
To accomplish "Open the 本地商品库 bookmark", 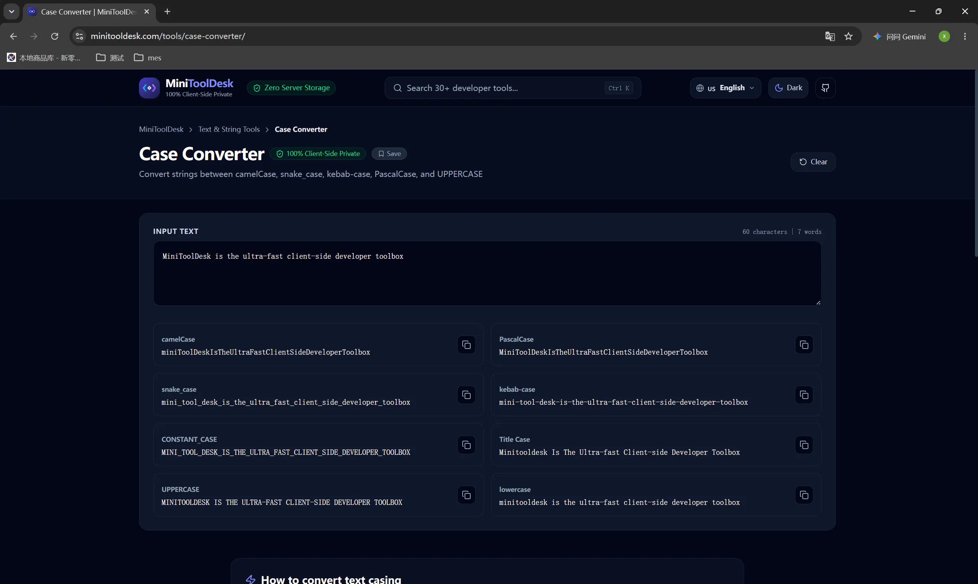I will [44, 58].
